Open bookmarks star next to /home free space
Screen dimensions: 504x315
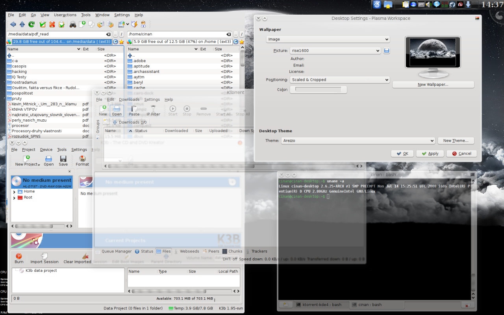pos(241,42)
